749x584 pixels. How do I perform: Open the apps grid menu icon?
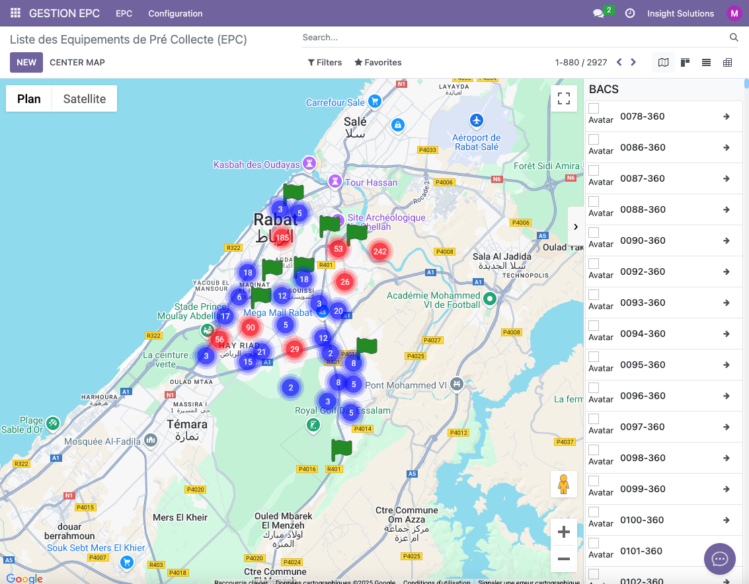click(15, 13)
